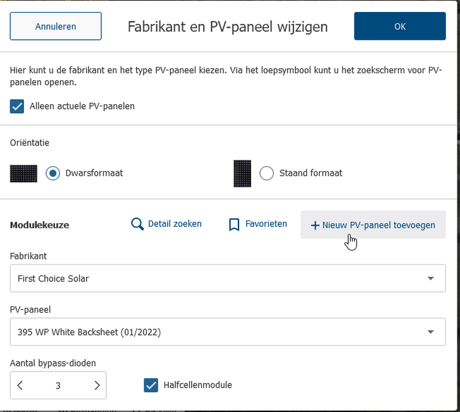
Task: Open the PV-paneel dropdown
Action: [x=430, y=332]
